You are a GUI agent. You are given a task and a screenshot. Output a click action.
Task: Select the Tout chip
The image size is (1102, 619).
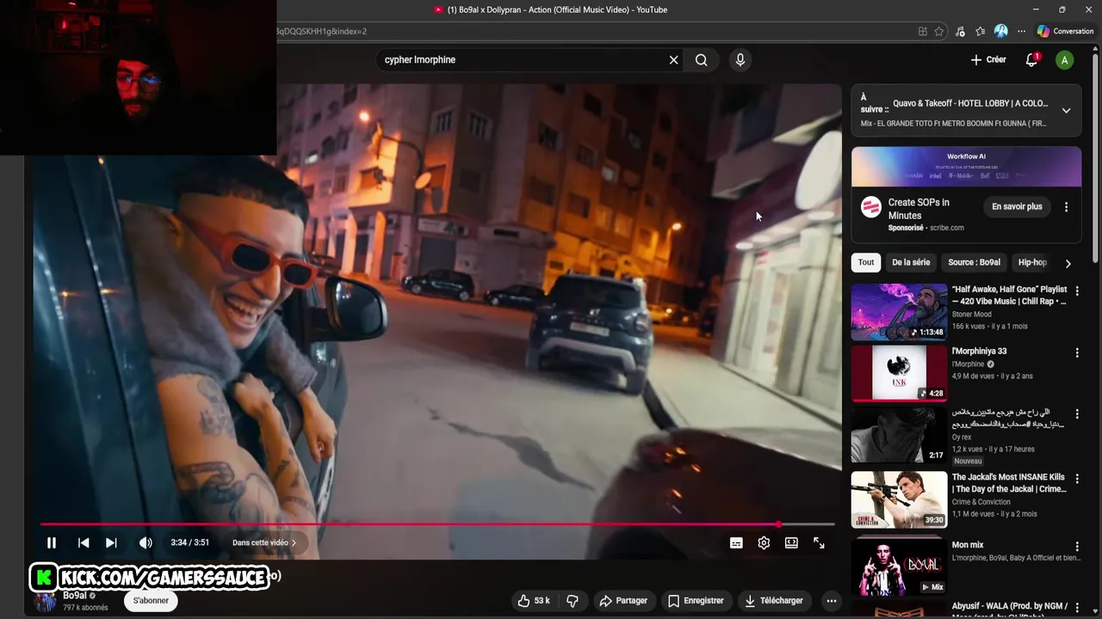(866, 262)
